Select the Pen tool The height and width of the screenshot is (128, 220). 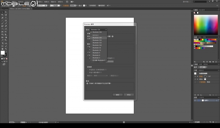2,18
